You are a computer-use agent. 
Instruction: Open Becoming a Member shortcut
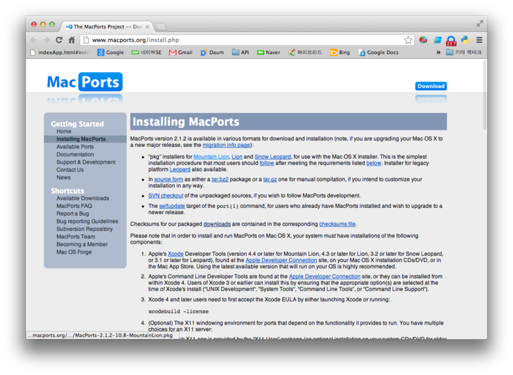(x=82, y=245)
